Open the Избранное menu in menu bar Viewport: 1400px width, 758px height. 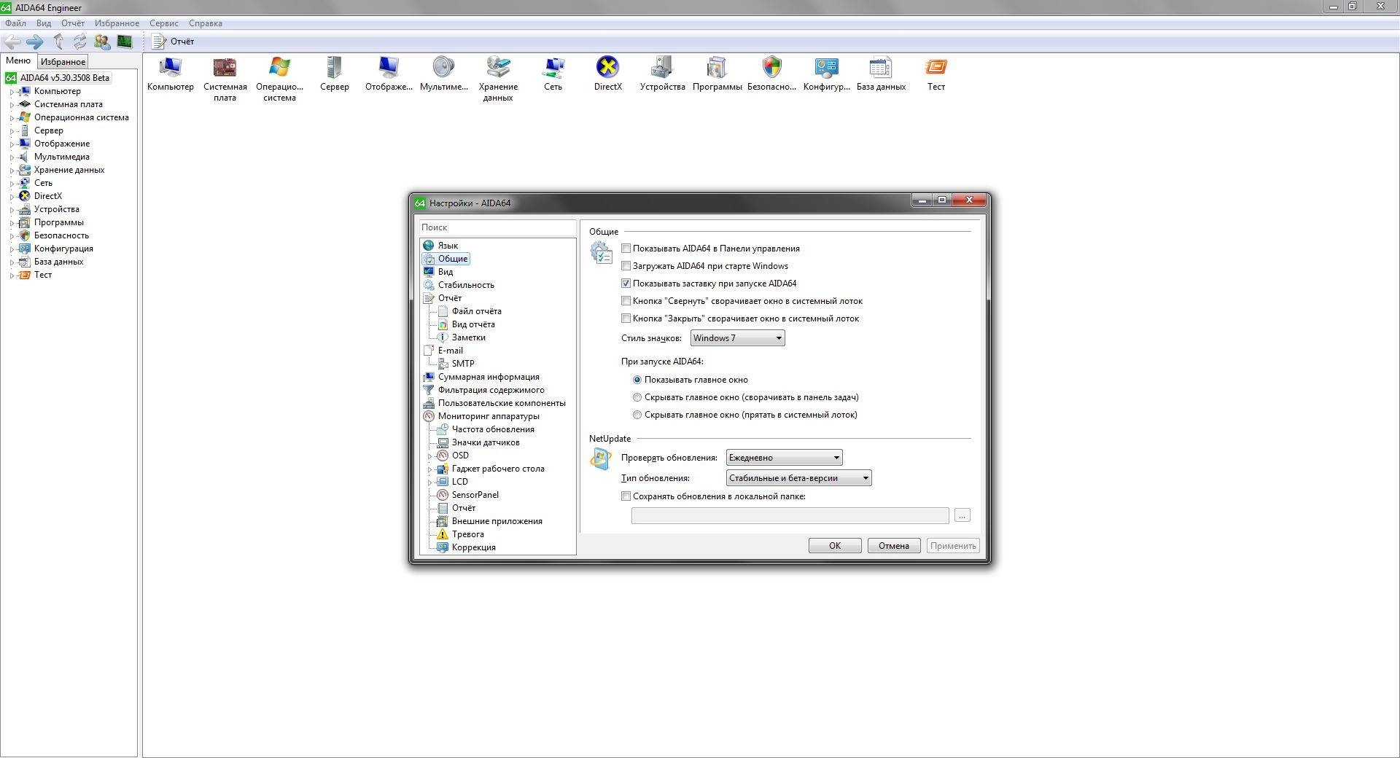coord(117,23)
